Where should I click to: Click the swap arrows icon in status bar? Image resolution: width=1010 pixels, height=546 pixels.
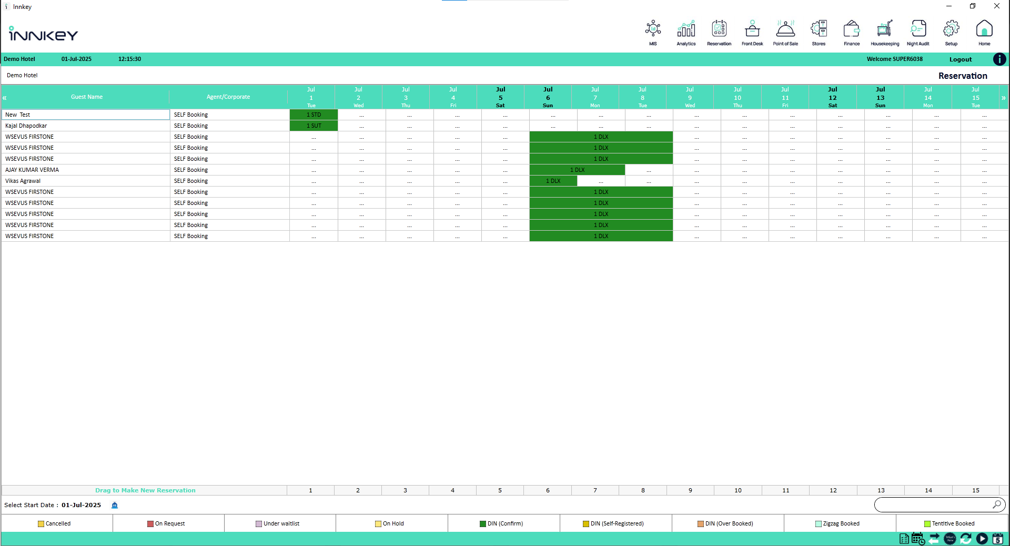934,539
